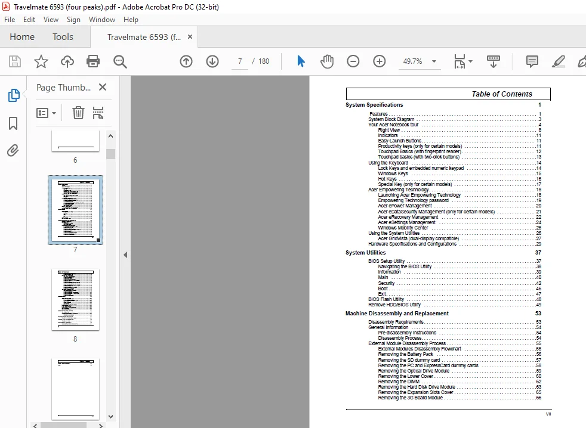Open the zoom level 49.7% dropdown
The width and height of the screenshot is (586, 428).
coord(434,61)
